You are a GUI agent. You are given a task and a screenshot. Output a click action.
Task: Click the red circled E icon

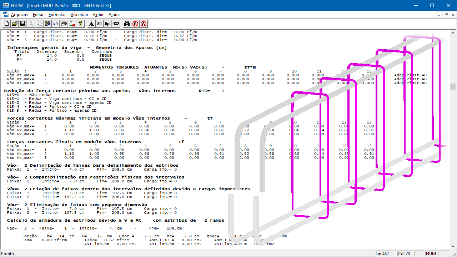pos(135,24)
